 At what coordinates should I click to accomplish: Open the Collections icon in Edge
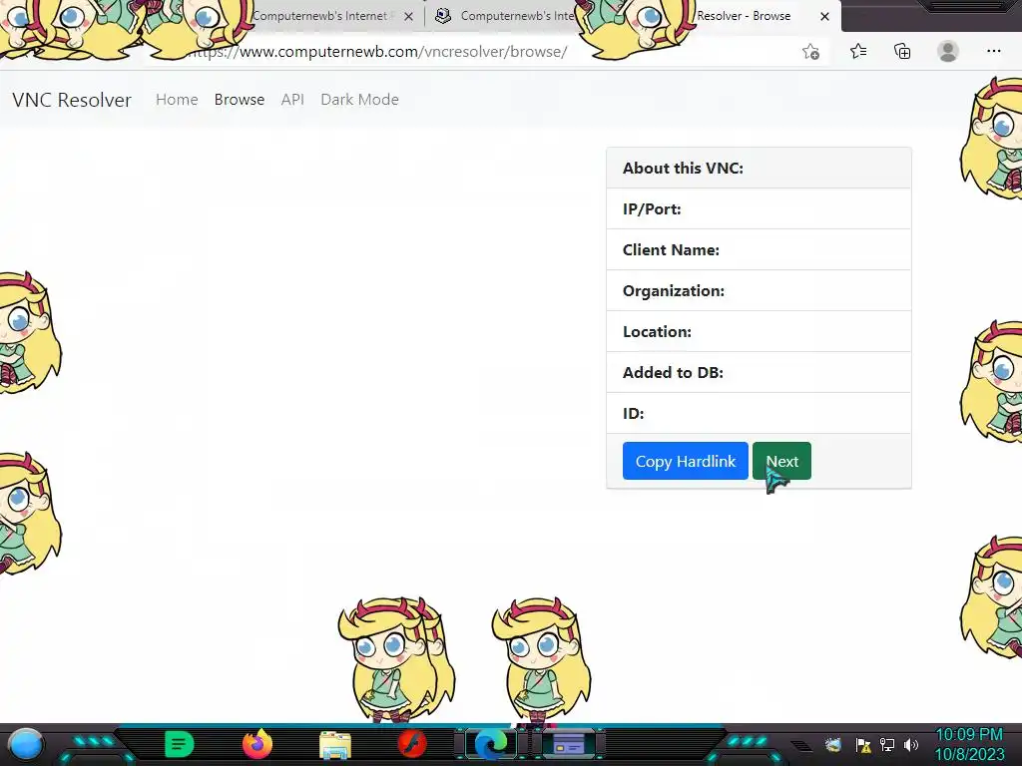(x=902, y=52)
